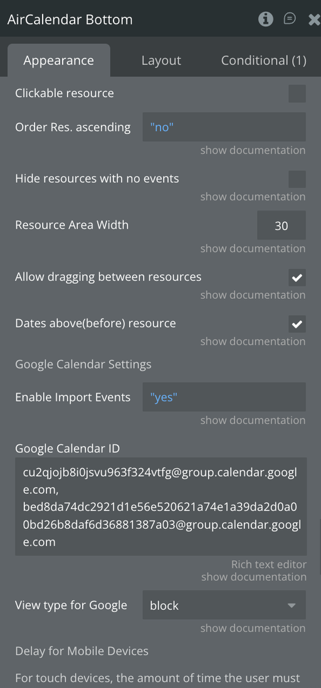This screenshot has height=688, width=321.
Task: Close the AirCalendar Bottom property panel
Action: coord(314,19)
